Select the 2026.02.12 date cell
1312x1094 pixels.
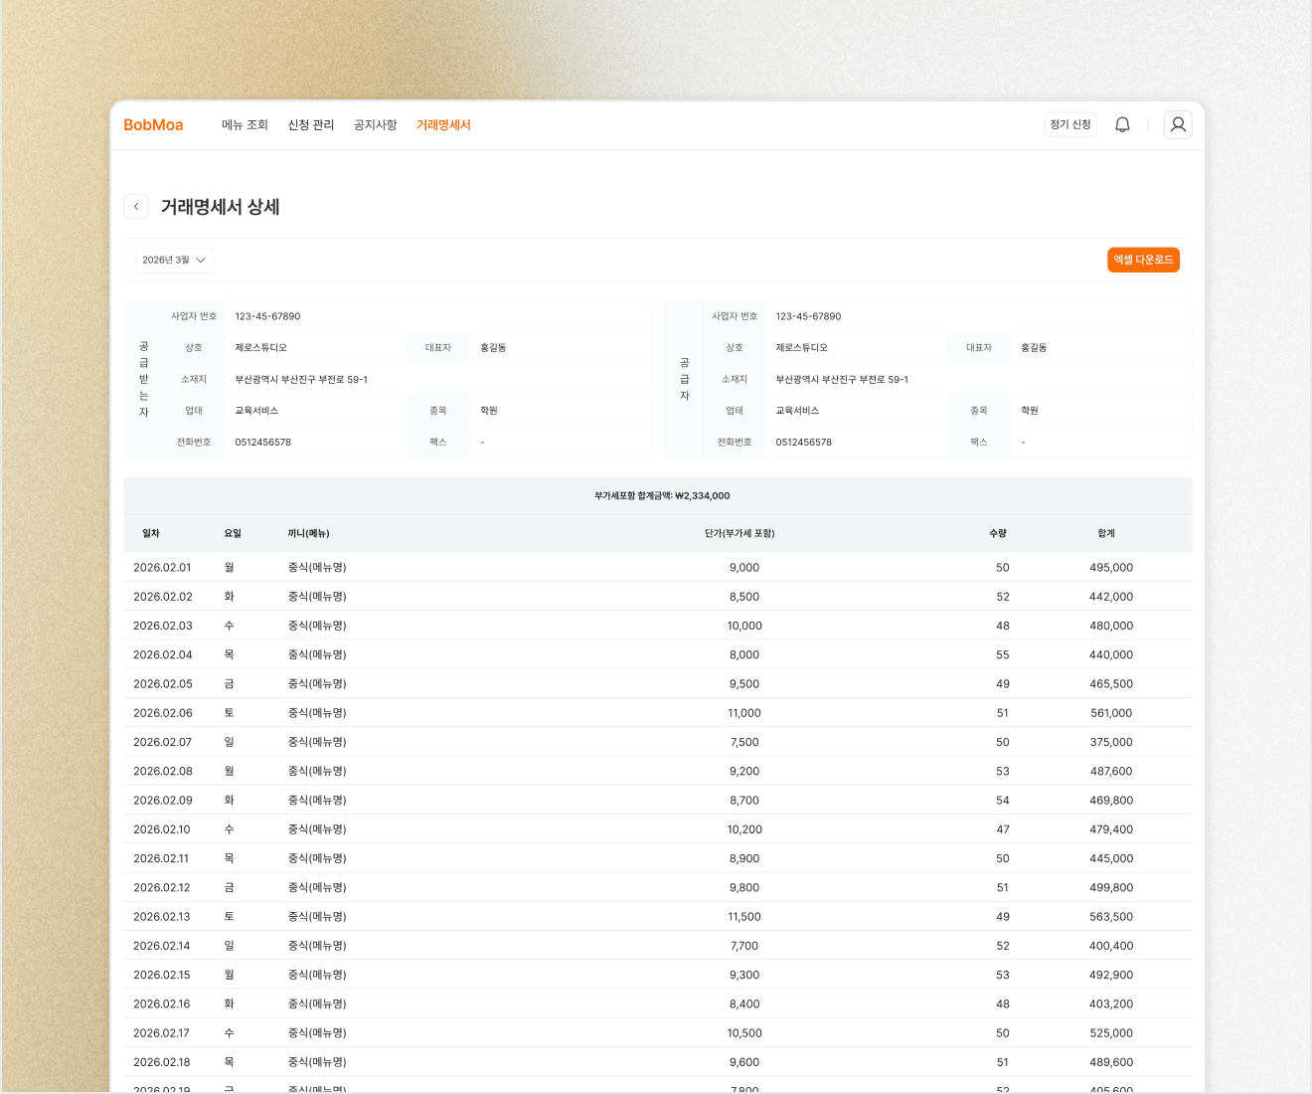(x=162, y=887)
